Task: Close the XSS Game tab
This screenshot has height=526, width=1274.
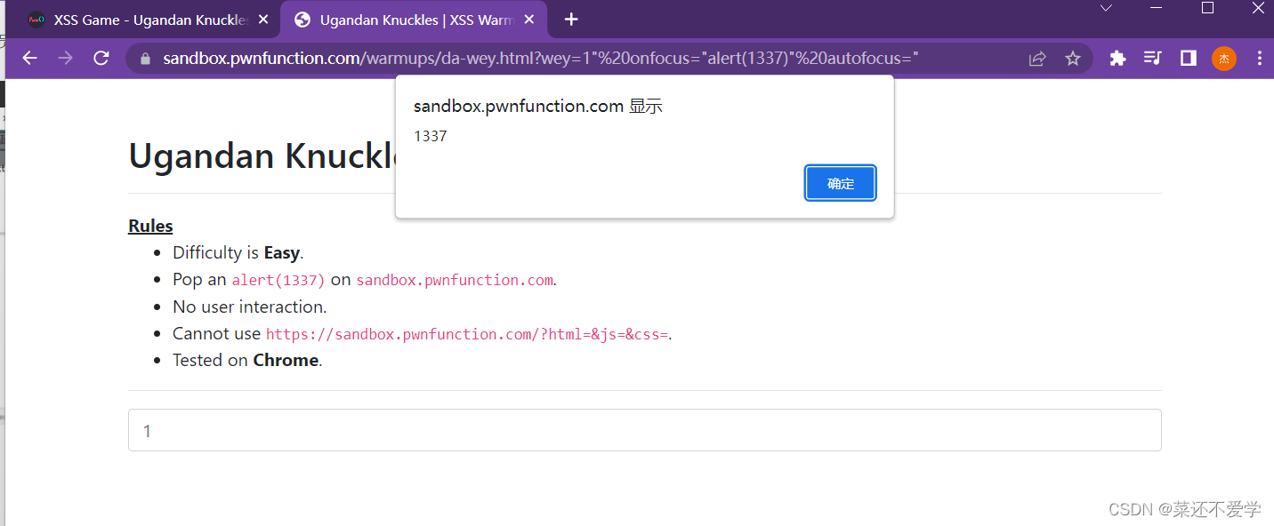Action: pyautogui.click(x=262, y=20)
